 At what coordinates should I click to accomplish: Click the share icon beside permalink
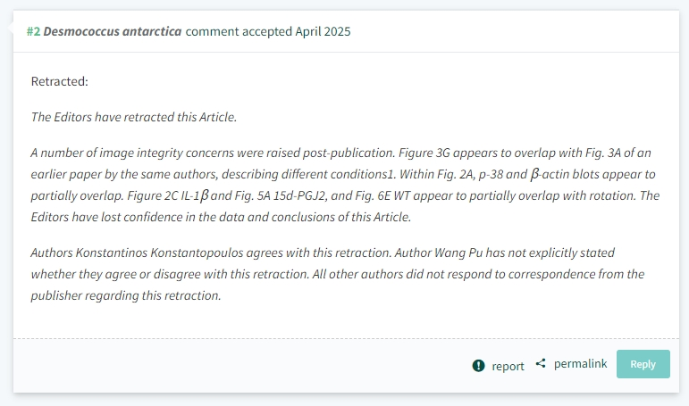541,363
